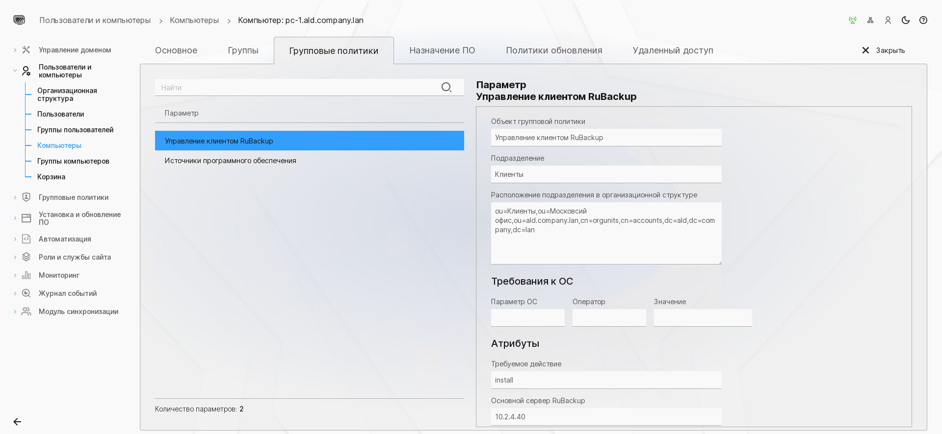Open Корзина in sidebar
942x434 pixels.
[x=51, y=177]
